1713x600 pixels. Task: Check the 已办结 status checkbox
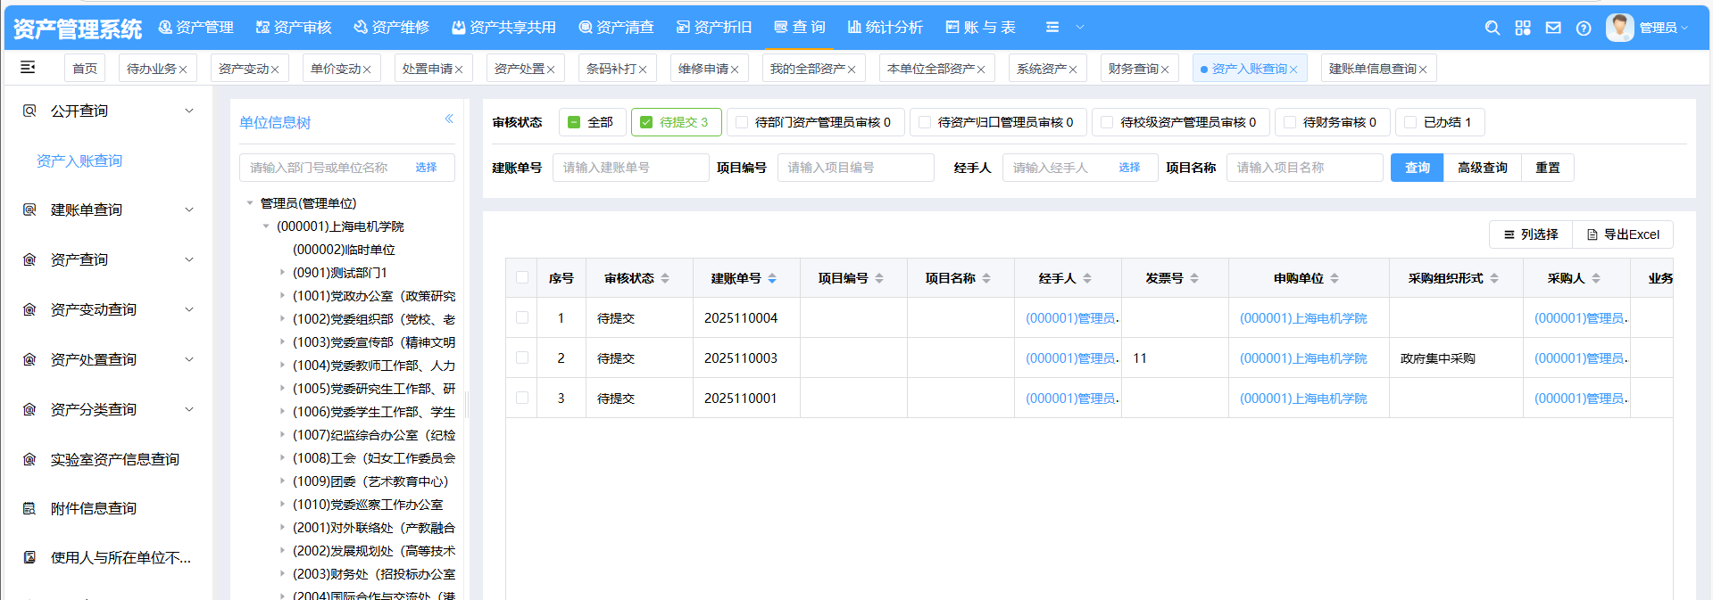[x=1411, y=122]
